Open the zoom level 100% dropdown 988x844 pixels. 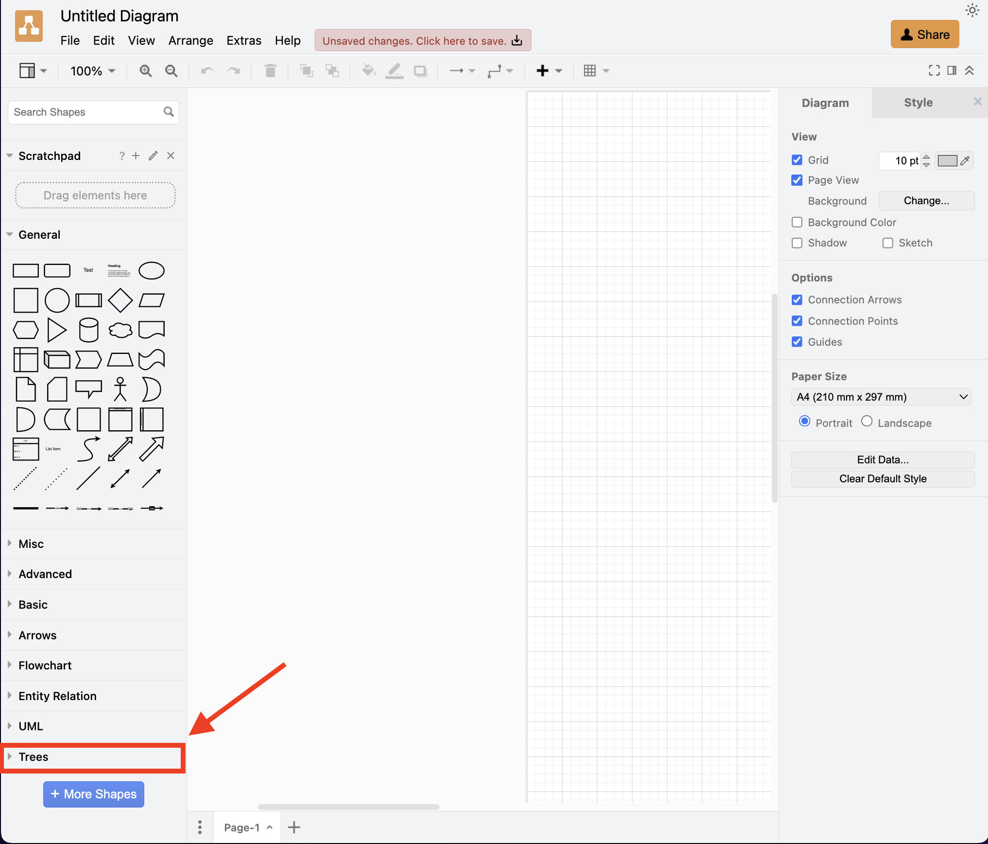tap(91, 71)
